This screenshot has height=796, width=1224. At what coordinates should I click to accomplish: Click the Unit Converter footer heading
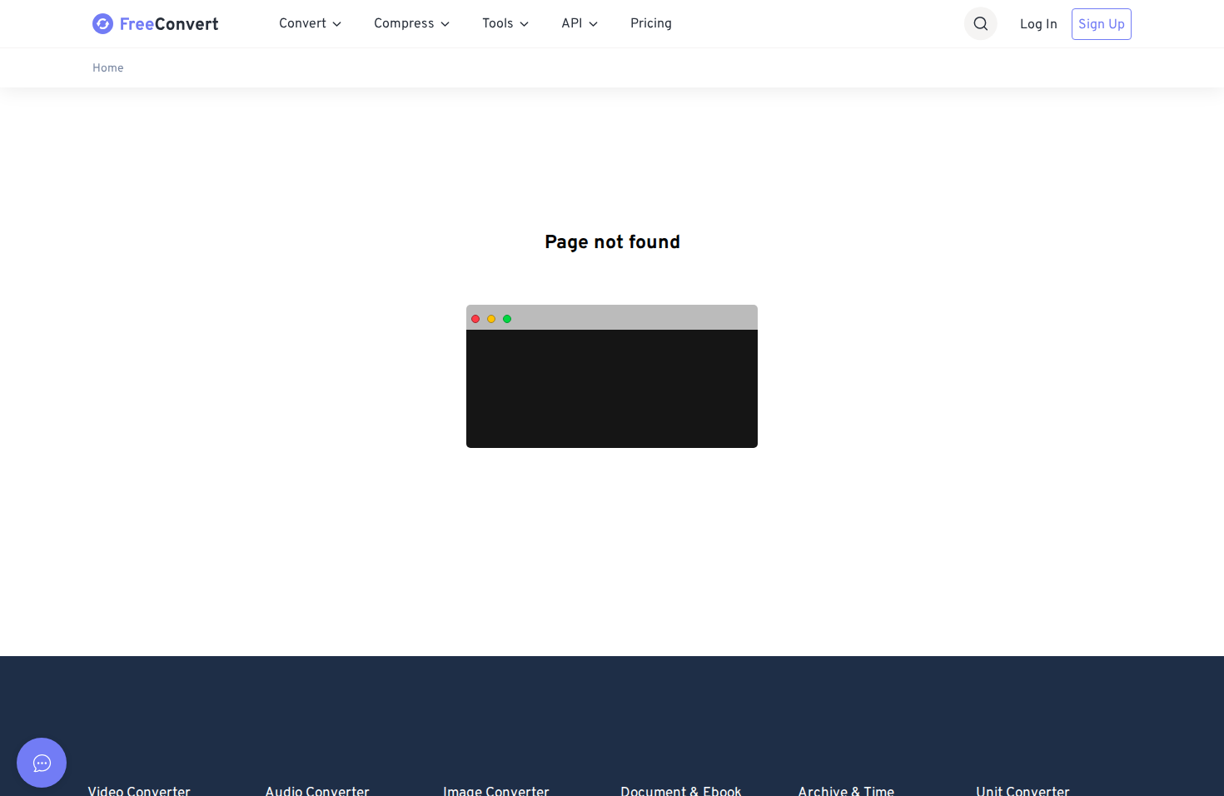tap(1022, 790)
